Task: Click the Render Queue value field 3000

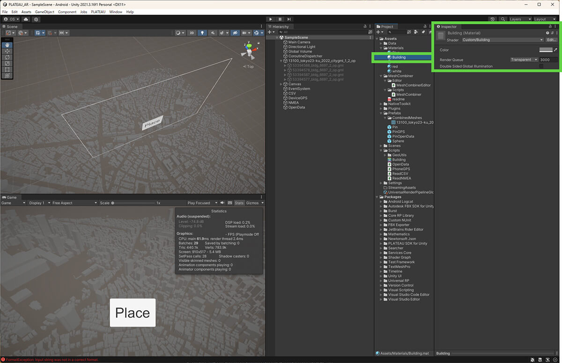Action: coord(548,59)
